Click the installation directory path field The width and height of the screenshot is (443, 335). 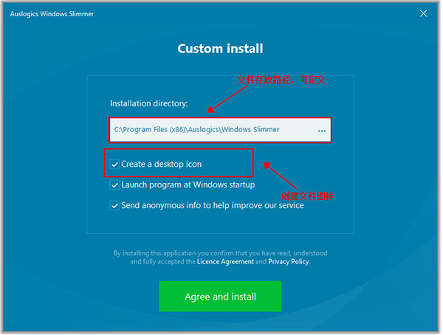(x=220, y=130)
